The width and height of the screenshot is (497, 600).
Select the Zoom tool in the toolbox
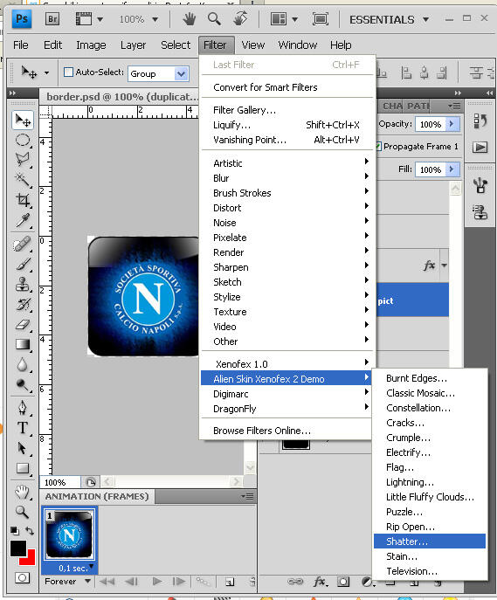coord(22,511)
